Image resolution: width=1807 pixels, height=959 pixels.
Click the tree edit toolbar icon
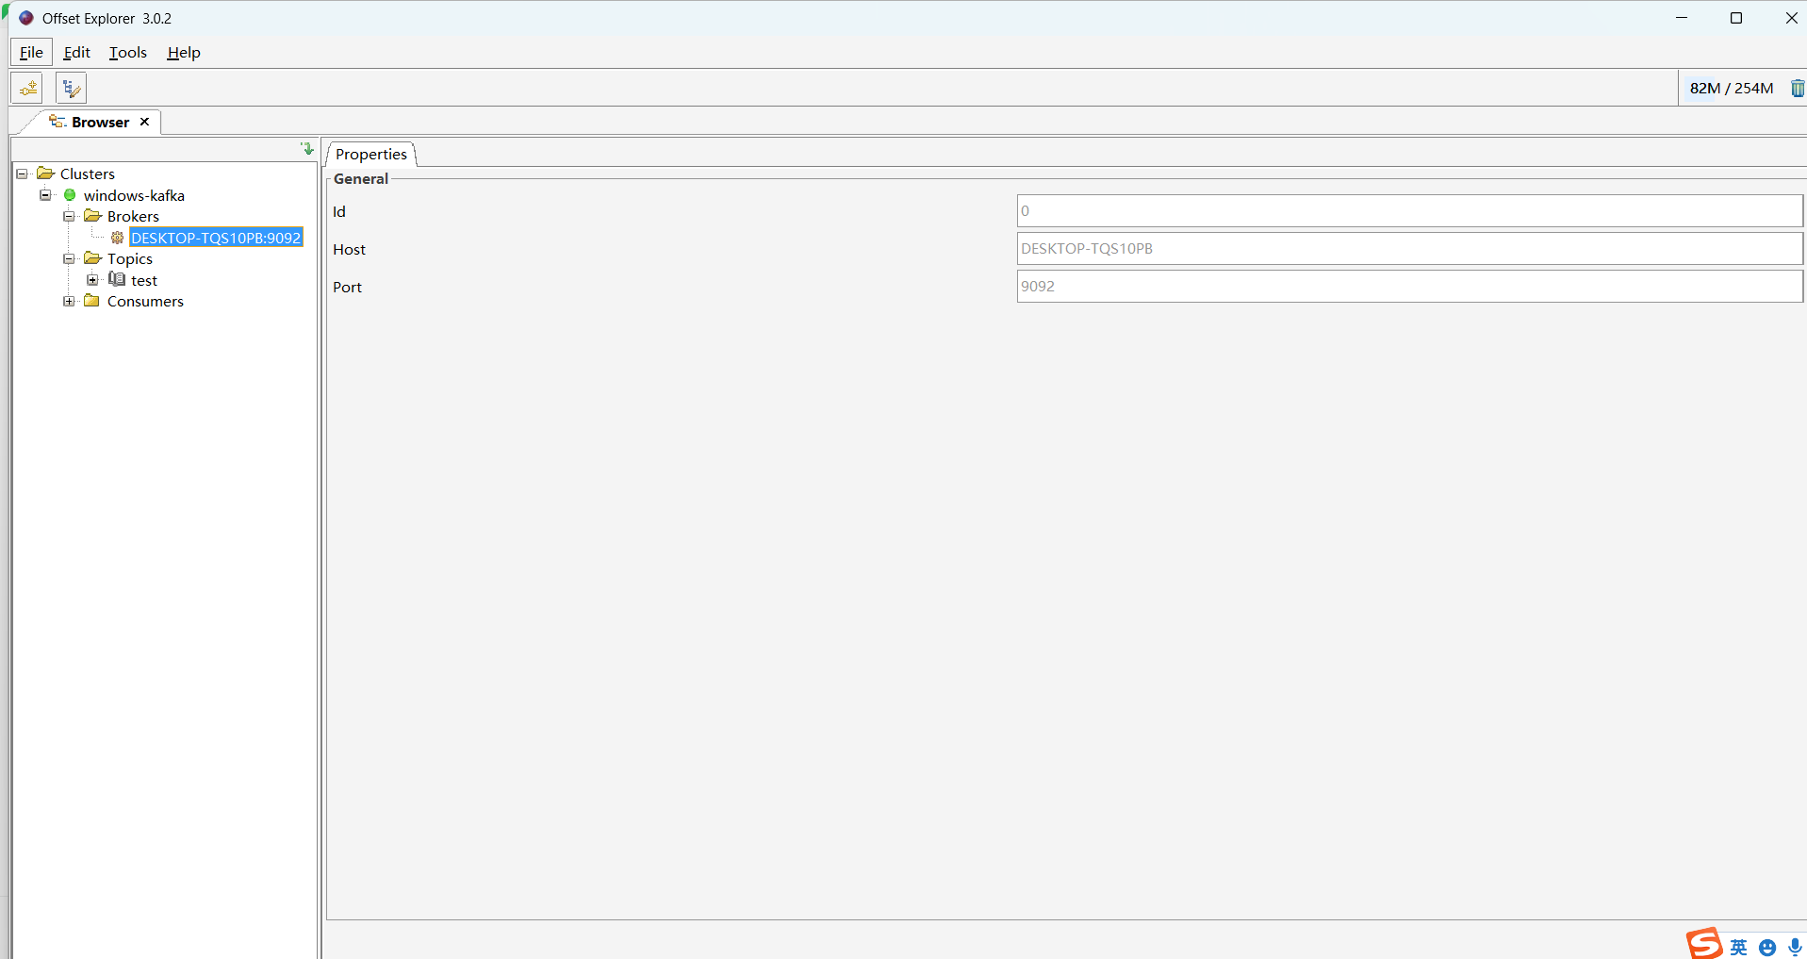pos(71,88)
